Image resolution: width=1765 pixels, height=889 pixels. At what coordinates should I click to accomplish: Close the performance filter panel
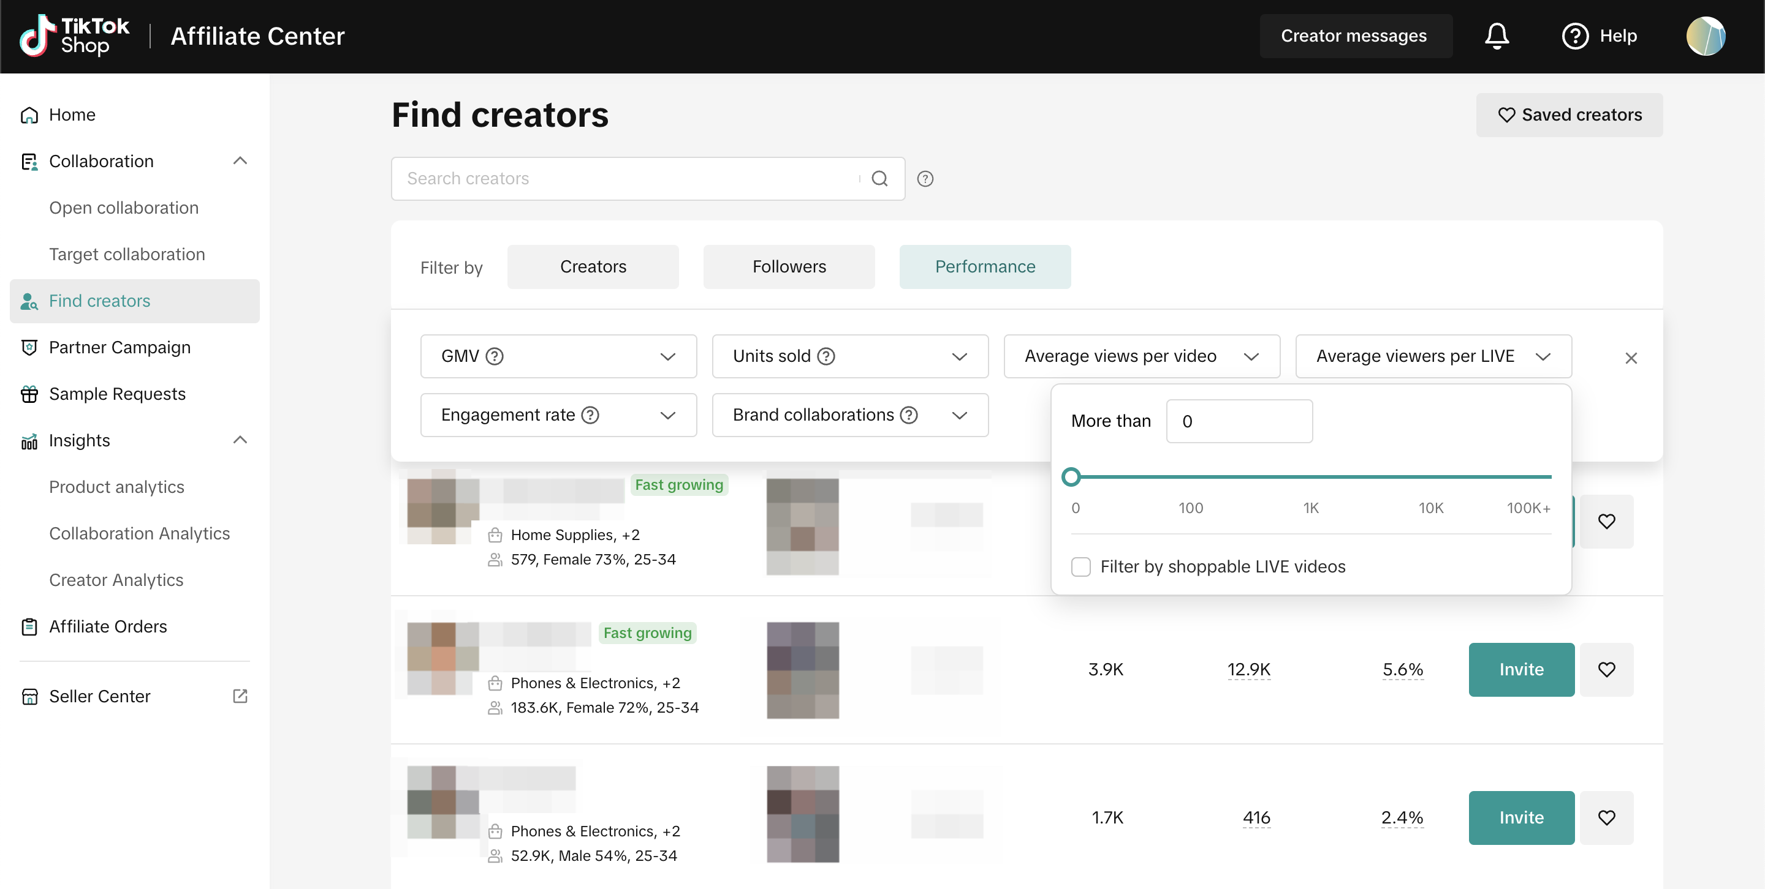click(x=1631, y=358)
